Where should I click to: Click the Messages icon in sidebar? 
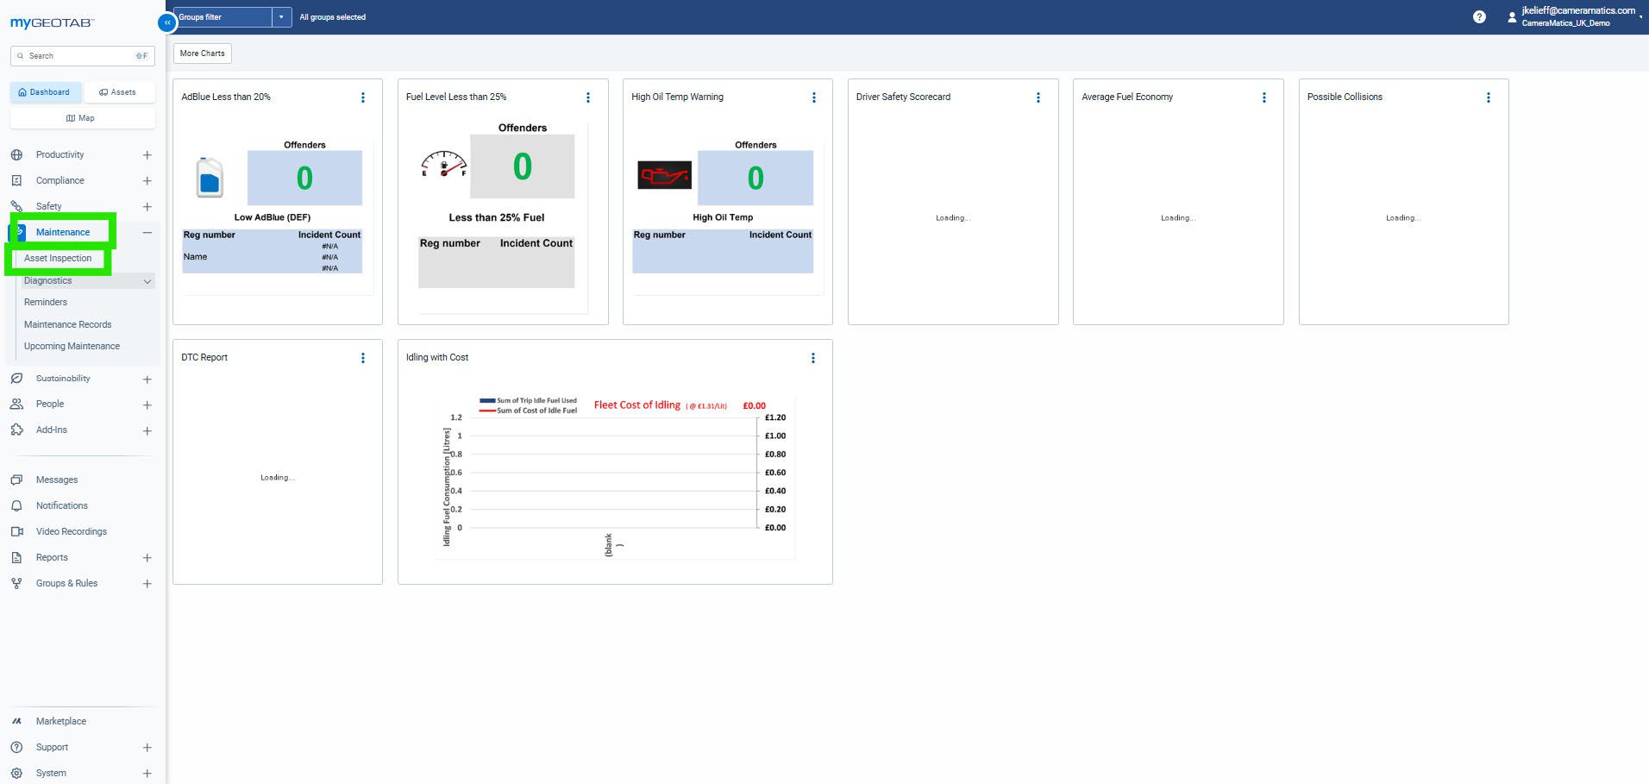(16, 480)
